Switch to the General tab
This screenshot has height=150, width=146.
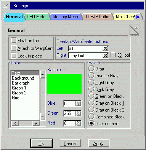coord(14,17)
